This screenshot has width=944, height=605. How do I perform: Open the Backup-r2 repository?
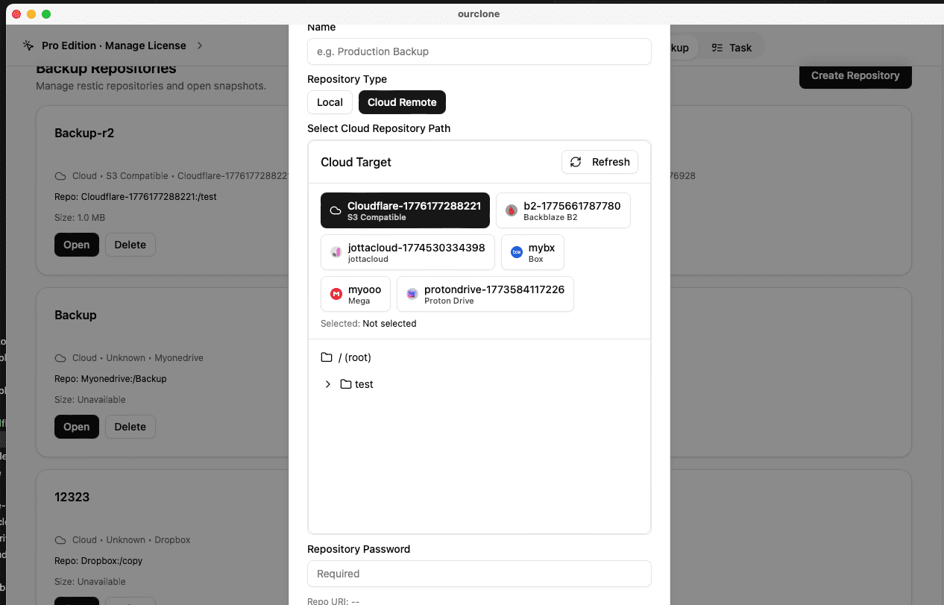[x=77, y=245]
